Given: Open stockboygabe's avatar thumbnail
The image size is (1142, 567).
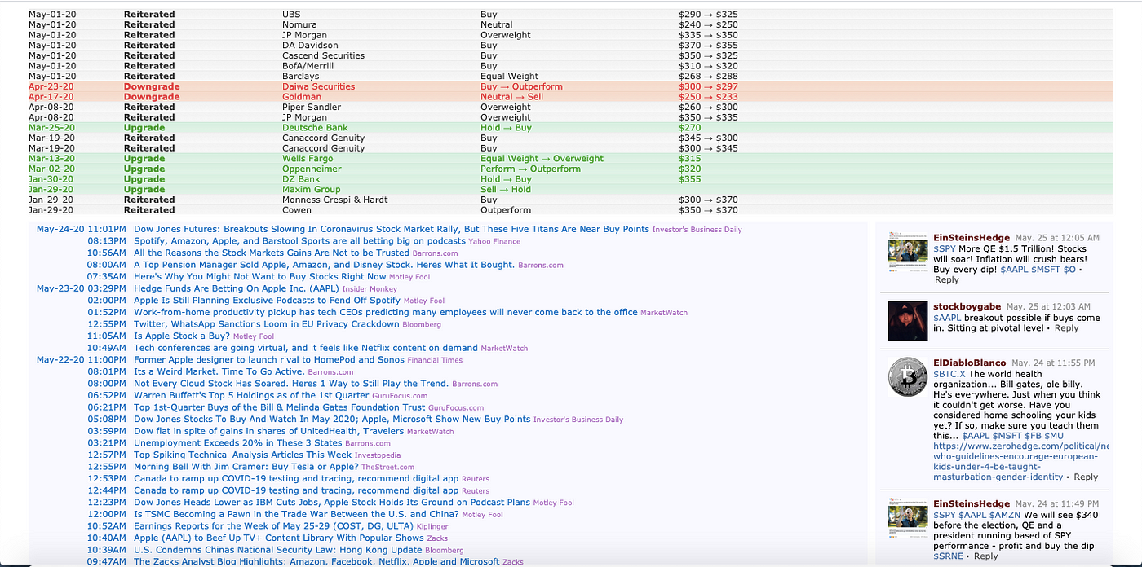Looking at the screenshot, I should tap(908, 321).
